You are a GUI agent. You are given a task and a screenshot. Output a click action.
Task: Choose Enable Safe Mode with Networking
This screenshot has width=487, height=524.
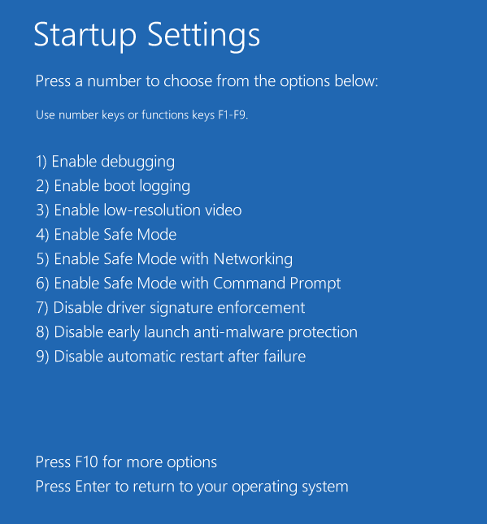tap(164, 259)
